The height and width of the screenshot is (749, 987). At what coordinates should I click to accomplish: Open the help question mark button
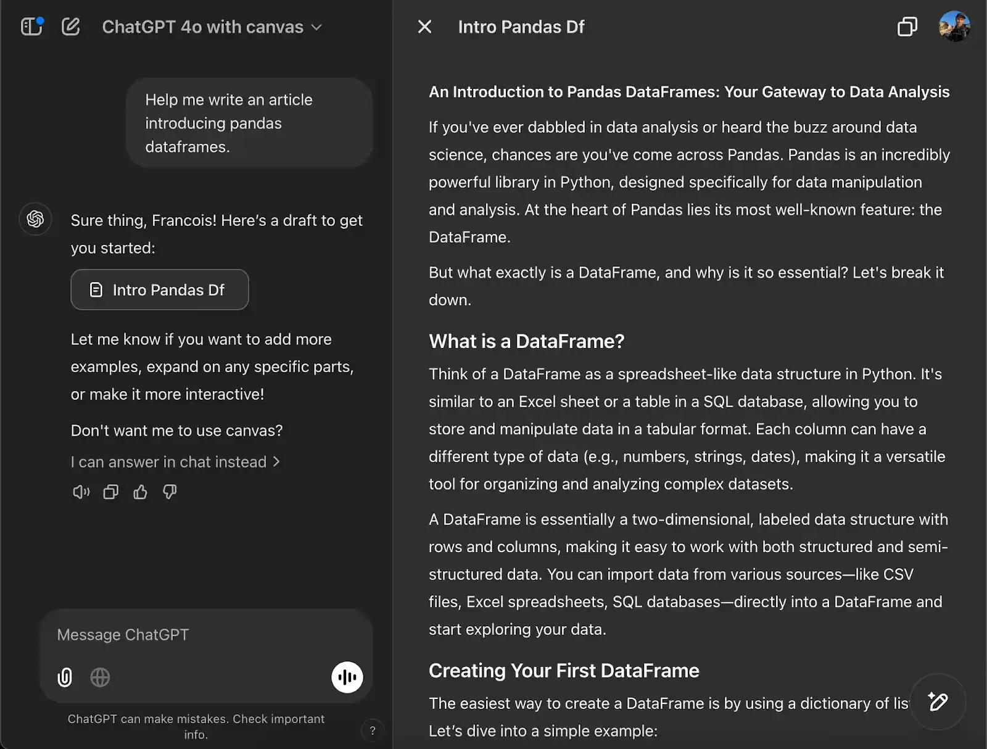point(372,730)
